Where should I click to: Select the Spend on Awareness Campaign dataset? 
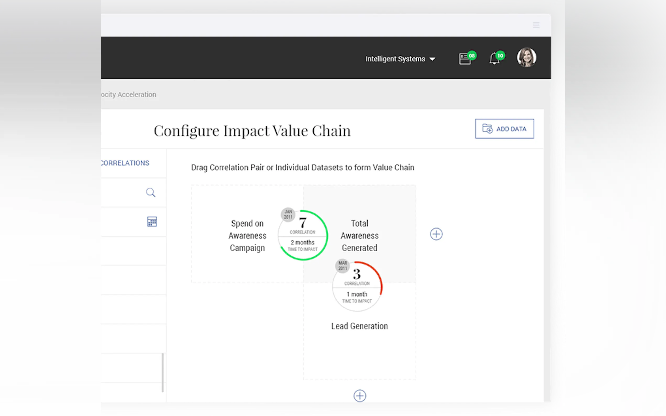click(247, 236)
